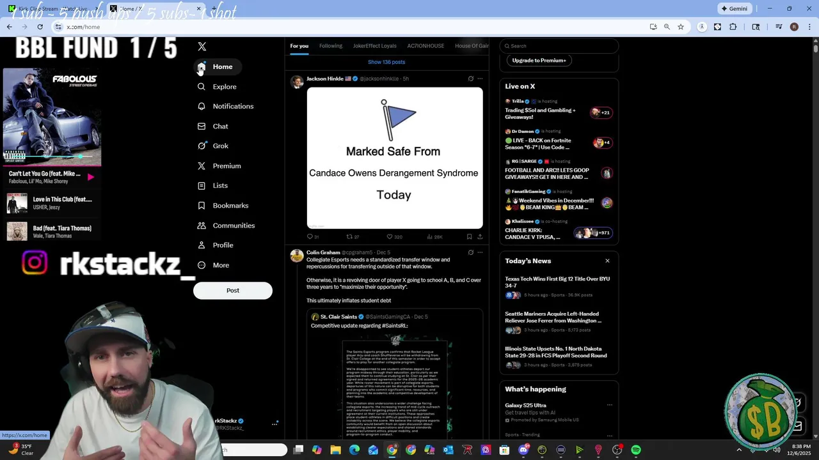
Task: Open the More menu in sidebar
Action: tap(213, 265)
